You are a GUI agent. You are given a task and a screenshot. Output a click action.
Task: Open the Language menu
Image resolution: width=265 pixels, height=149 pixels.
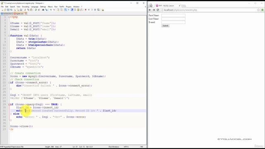[x=35, y=7]
